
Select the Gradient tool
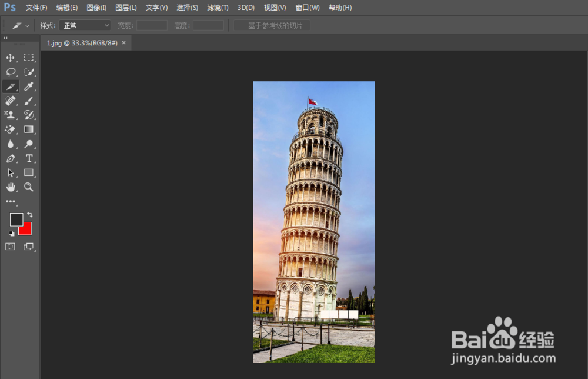(x=29, y=129)
